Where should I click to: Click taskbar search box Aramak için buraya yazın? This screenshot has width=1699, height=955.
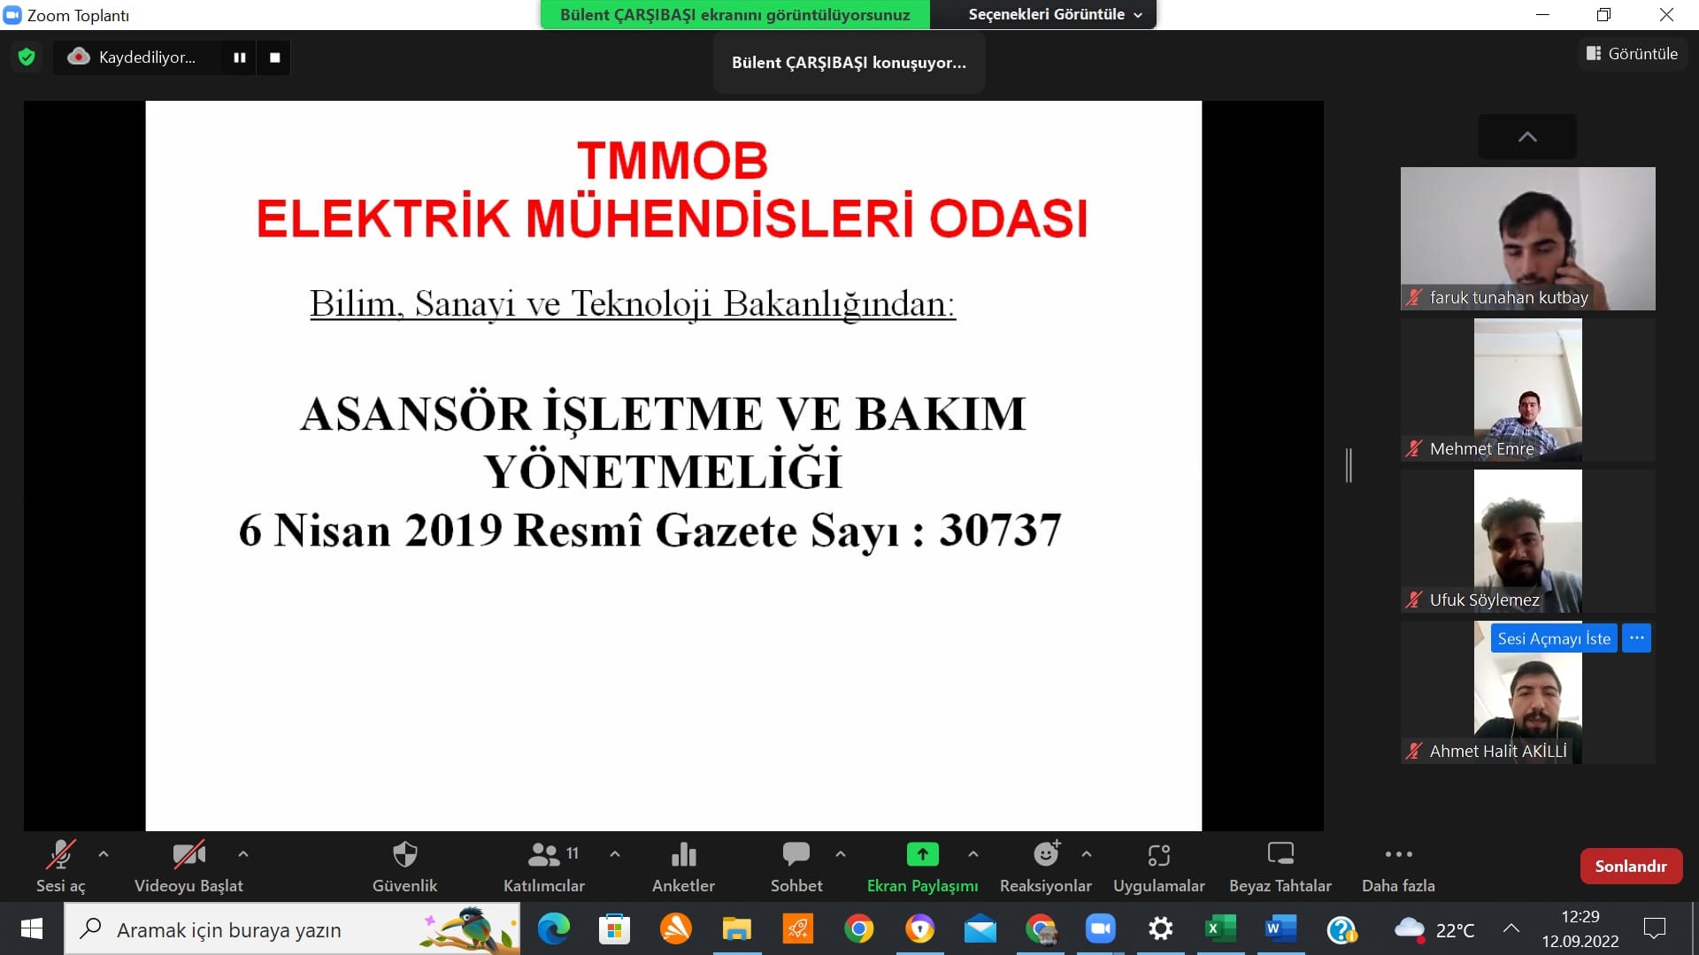pos(292,929)
